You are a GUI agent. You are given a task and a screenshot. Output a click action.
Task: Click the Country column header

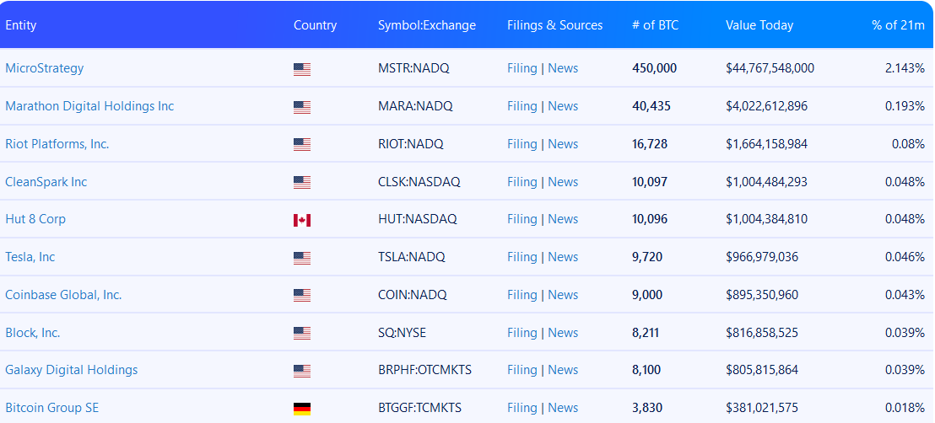(x=315, y=25)
